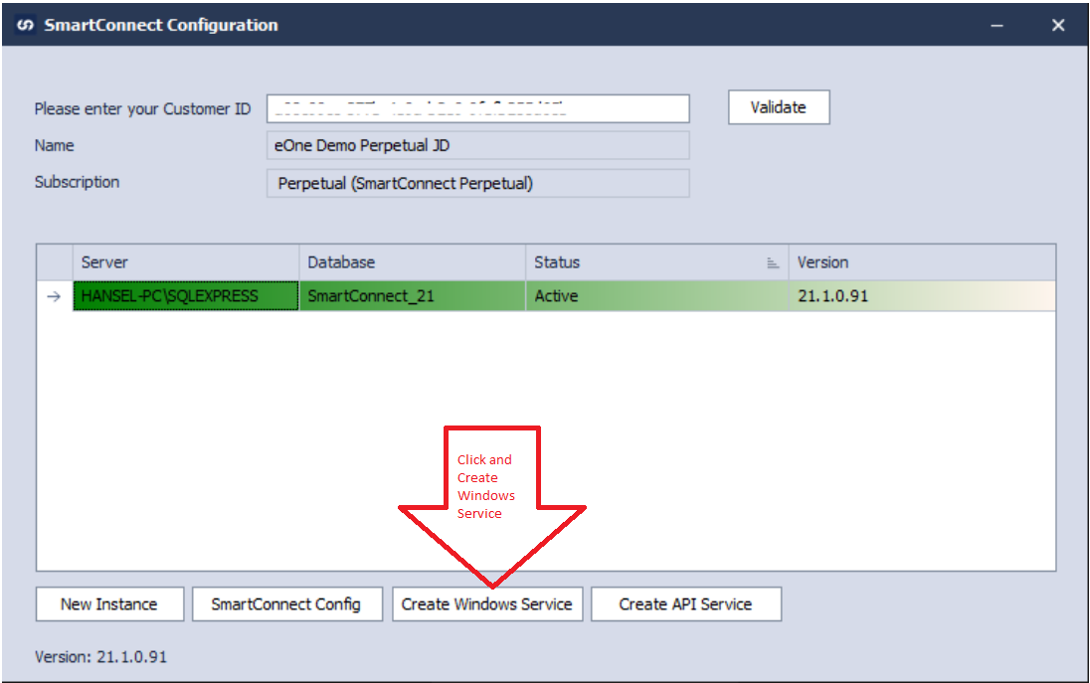Image resolution: width=1090 pixels, height=683 pixels.
Task: Click the "Version: 21.1.0.91" footer text
Action: pyautogui.click(x=100, y=657)
